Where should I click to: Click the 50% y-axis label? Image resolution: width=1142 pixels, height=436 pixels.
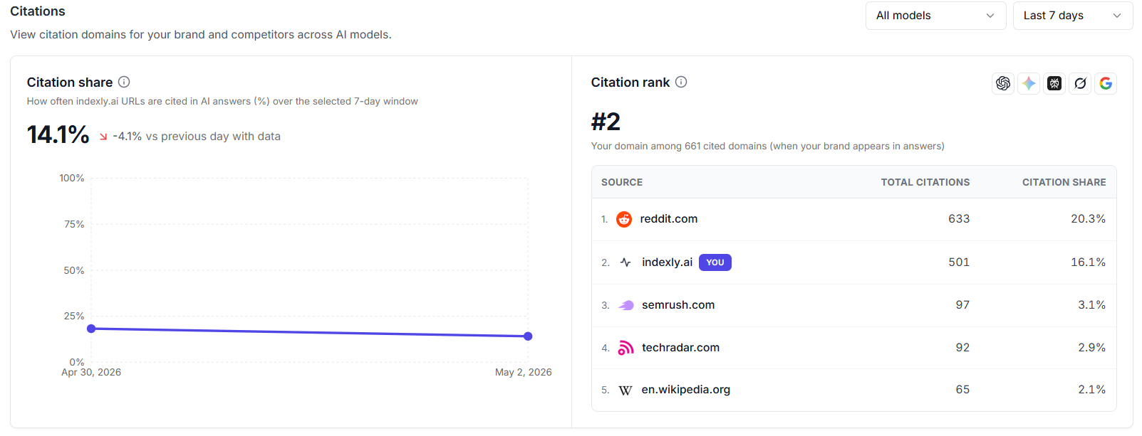tap(74, 271)
